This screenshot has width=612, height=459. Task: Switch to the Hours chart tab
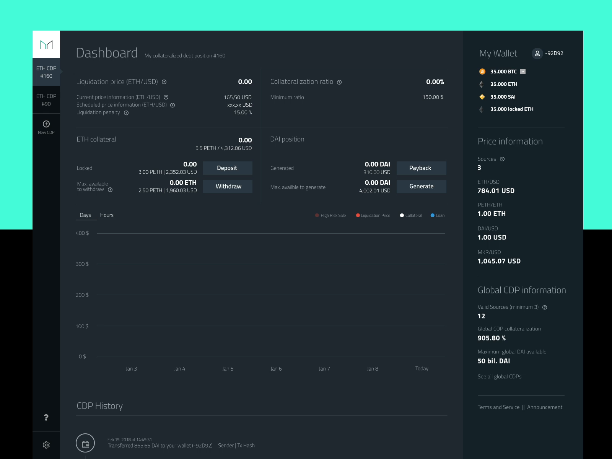pos(107,215)
